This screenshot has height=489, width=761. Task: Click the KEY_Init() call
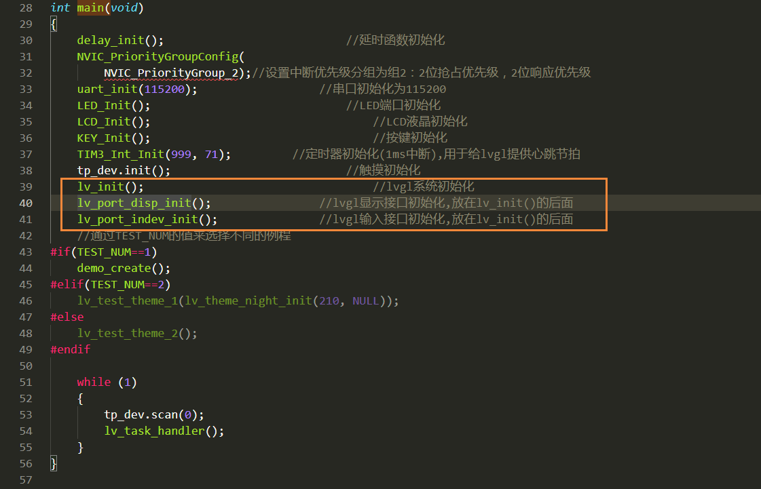pyautogui.click(x=113, y=138)
